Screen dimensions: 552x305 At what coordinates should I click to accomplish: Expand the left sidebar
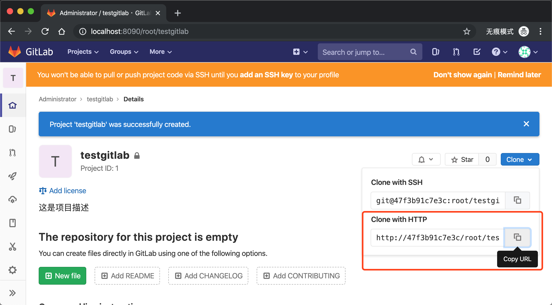coord(13,293)
